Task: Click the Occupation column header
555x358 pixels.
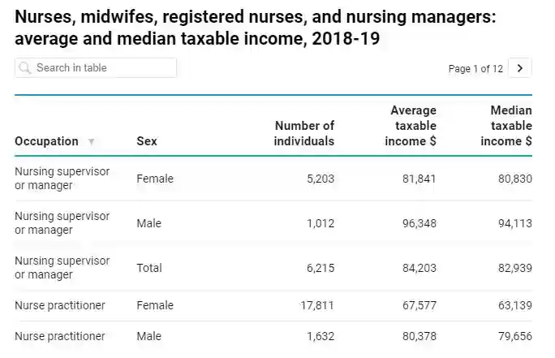Action: pos(46,141)
